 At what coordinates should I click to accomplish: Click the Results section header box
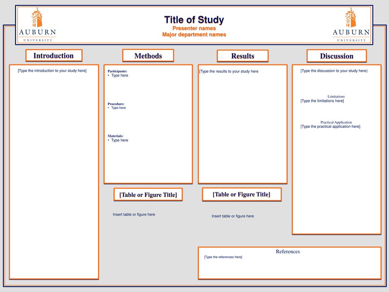pyautogui.click(x=243, y=56)
